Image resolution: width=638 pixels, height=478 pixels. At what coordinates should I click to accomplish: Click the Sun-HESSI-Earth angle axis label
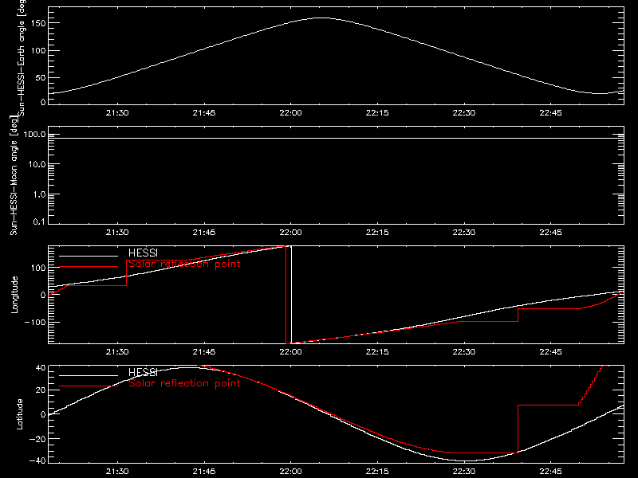[22, 57]
